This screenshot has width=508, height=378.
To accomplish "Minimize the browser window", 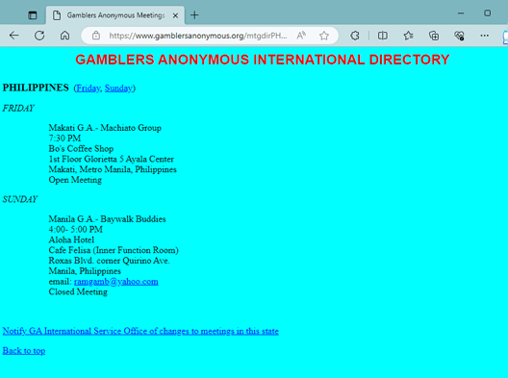I will pos(461,13).
